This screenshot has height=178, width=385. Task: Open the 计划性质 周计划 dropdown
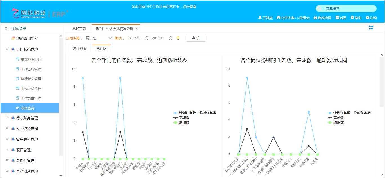coord(99,38)
